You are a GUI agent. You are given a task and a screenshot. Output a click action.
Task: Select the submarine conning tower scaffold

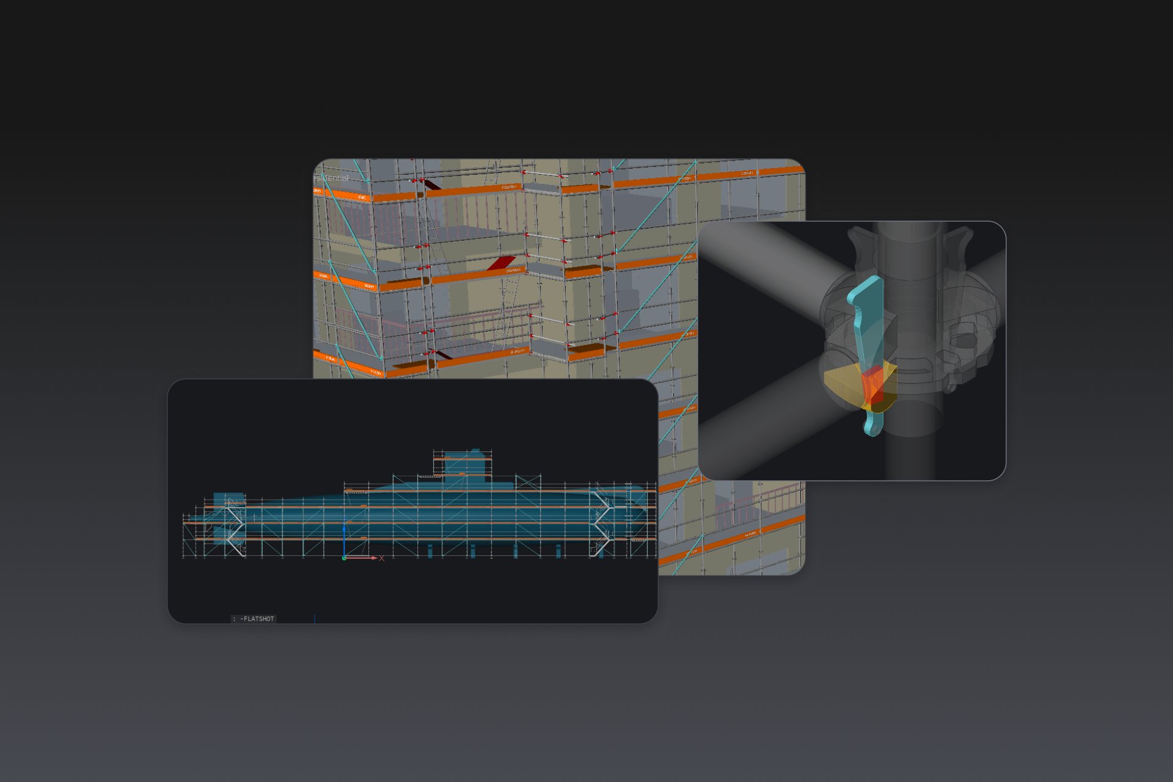(462, 463)
